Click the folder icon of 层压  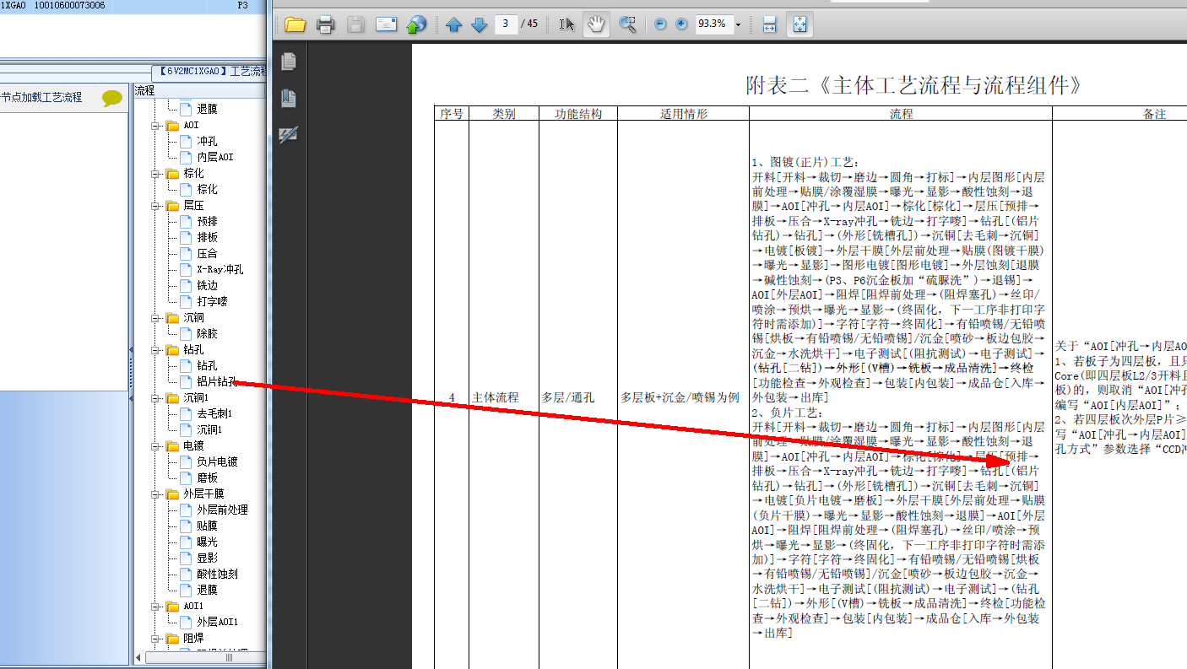[172, 205]
